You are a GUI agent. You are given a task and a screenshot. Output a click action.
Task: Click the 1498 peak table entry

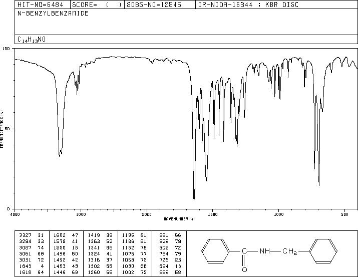tap(66, 253)
